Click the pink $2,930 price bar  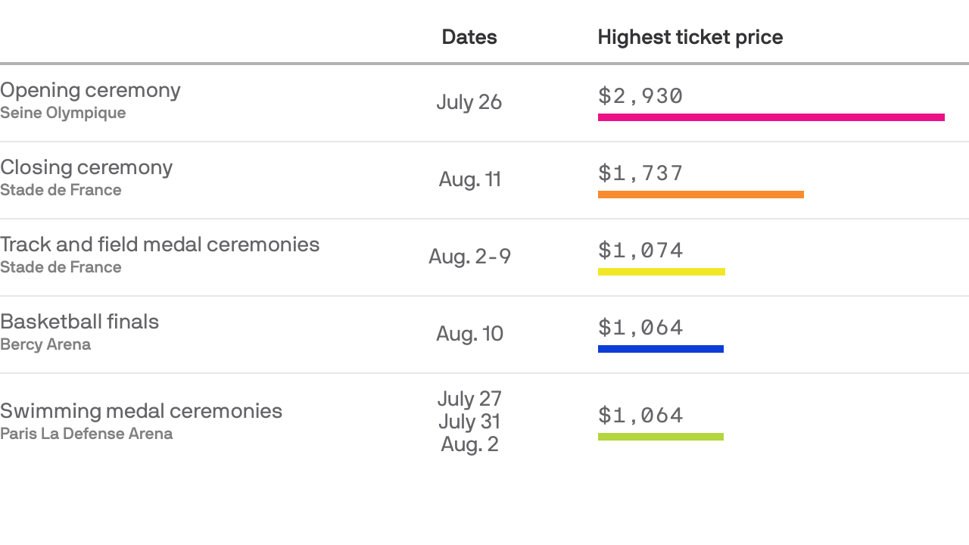tap(771, 117)
